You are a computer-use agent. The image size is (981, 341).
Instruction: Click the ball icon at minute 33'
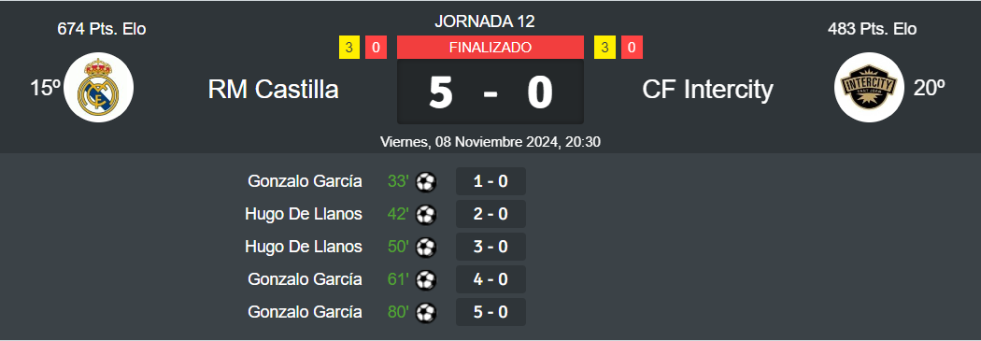(426, 182)
